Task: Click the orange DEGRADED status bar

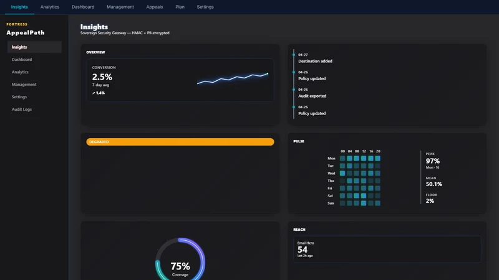Action: [180, 142]
